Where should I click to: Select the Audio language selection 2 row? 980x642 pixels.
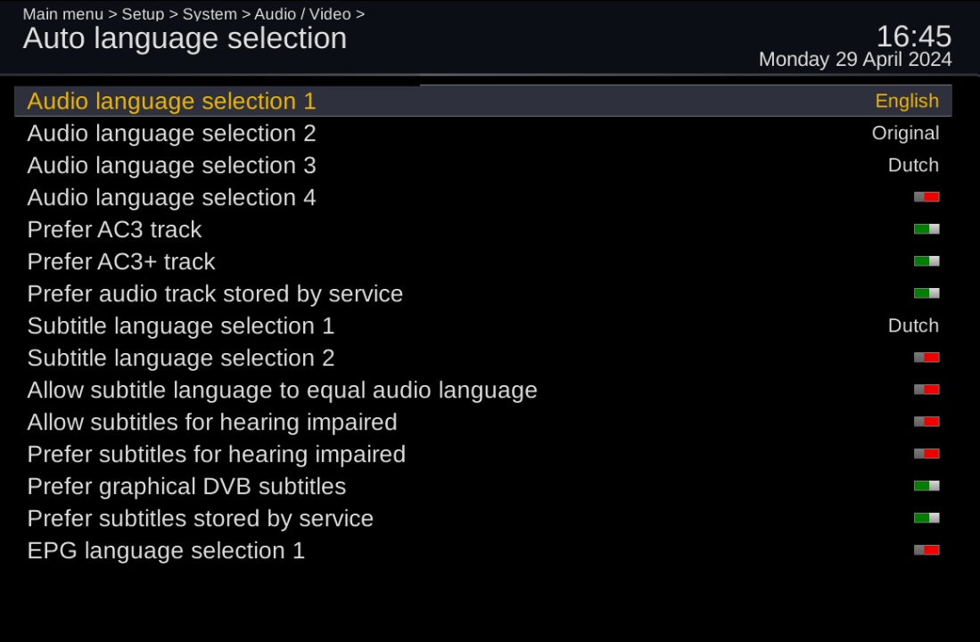171,133
